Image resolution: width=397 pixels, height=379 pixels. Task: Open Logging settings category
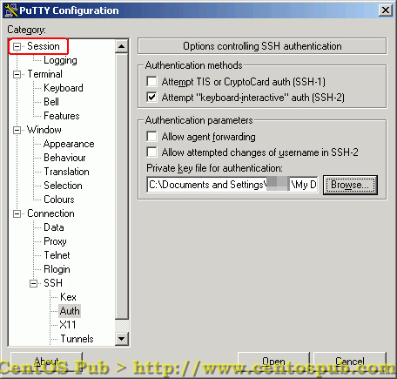tap(60, 60)
